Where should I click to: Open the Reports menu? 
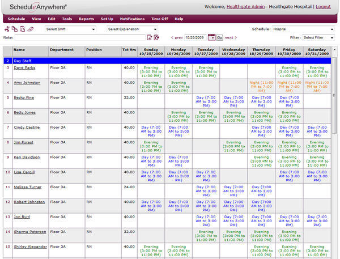click(86, 19)
